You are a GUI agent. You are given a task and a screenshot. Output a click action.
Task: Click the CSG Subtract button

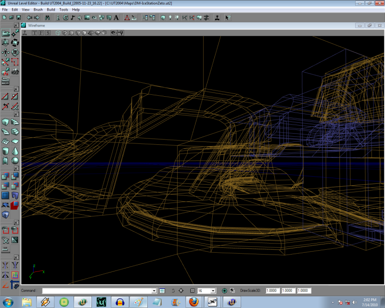[15, 176]
